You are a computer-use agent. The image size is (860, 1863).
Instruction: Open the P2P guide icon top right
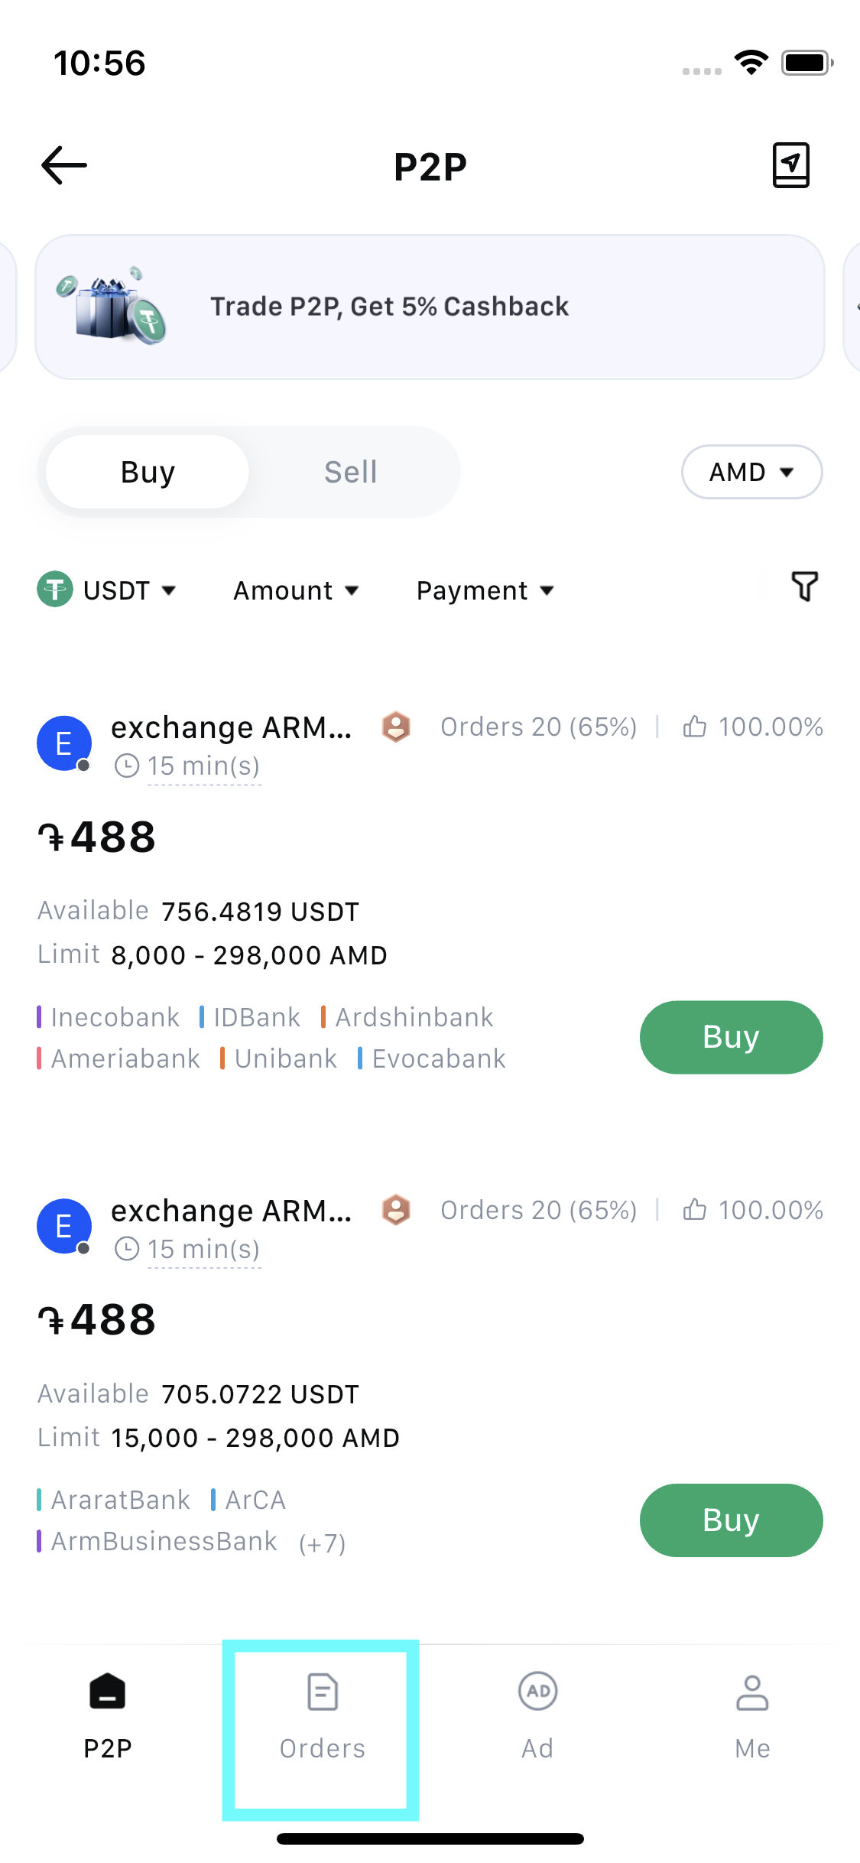[790, 165]
